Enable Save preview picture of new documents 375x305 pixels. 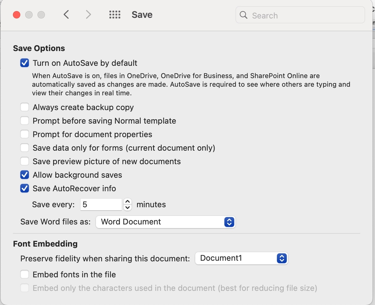coord(25,161)
